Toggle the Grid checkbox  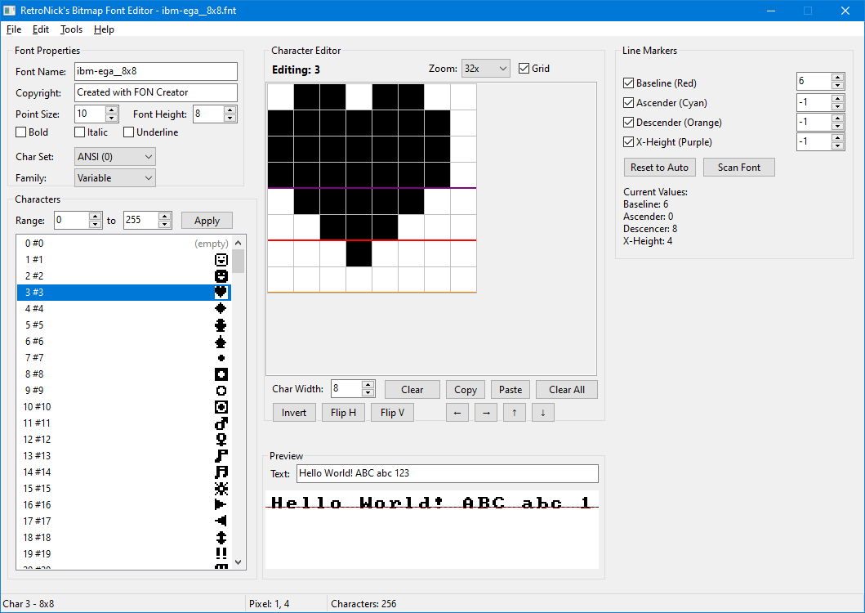(x=524, y=69)
